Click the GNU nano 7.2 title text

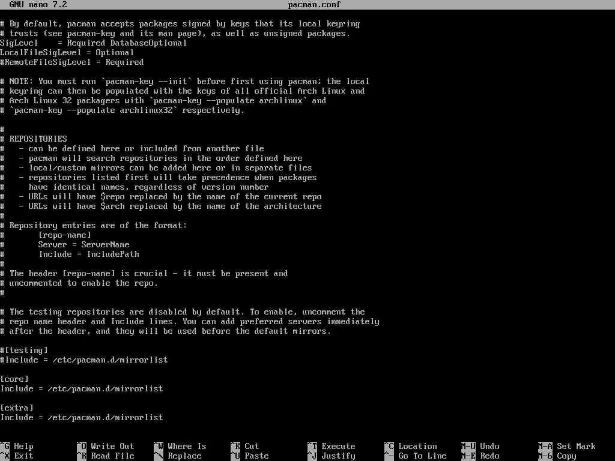click(x=38, y=5)
